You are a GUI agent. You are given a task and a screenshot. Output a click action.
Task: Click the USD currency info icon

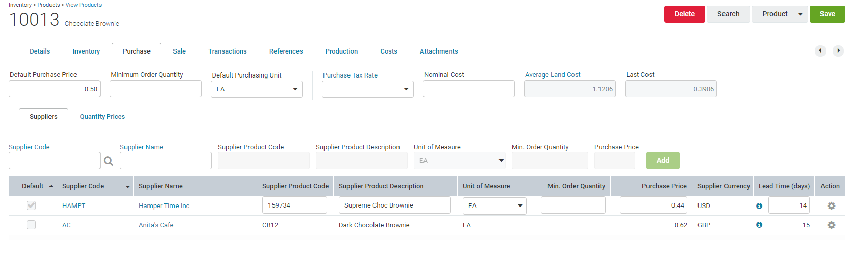[x=759, y=206]
